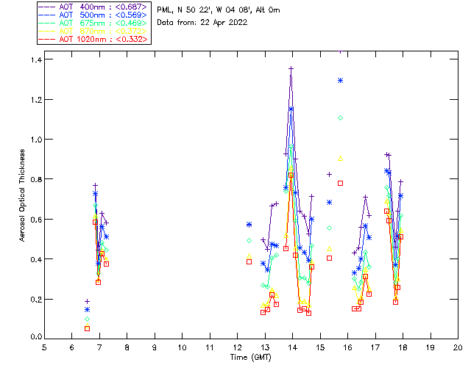Click the 'Time (GMT)' x-axis label
Image resolution: width=471 pixels, height=376 pixels.
click(251, 357)
